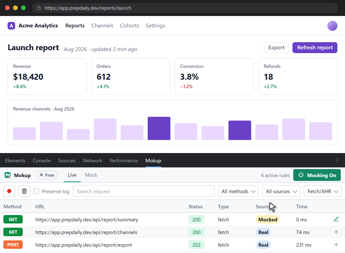Click the Refresh report button
Screen dimensions: 345x253
tap(315, 48)
